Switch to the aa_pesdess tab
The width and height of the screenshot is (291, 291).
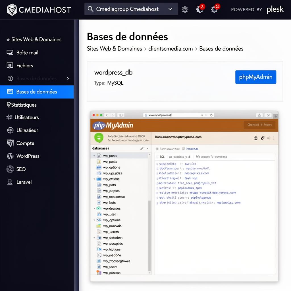coord(176,157)
